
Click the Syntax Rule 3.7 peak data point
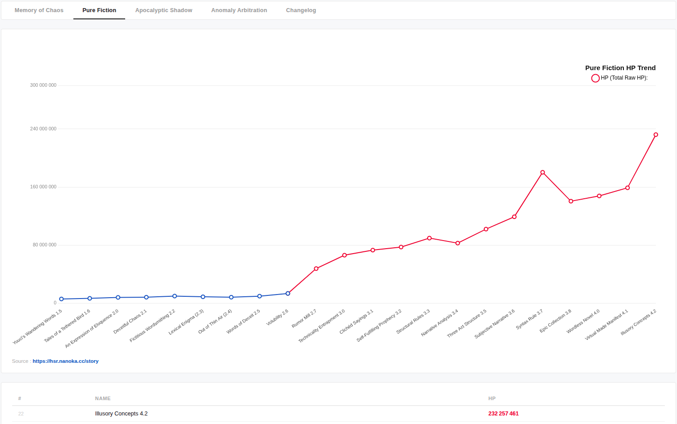coord(543,172)
